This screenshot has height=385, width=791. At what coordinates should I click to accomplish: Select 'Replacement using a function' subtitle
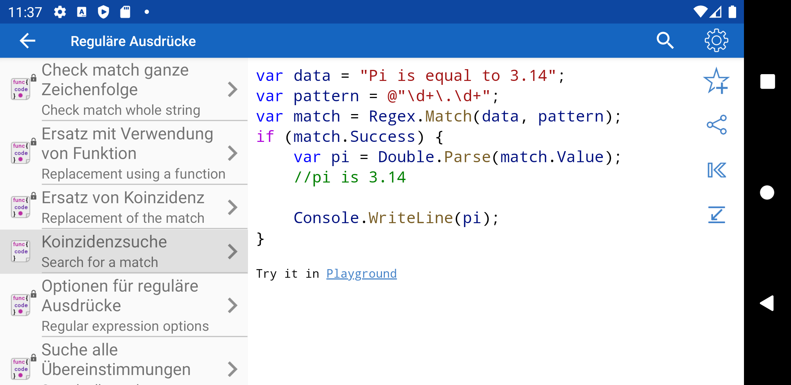pyautogui.click(x=134, y=174)
